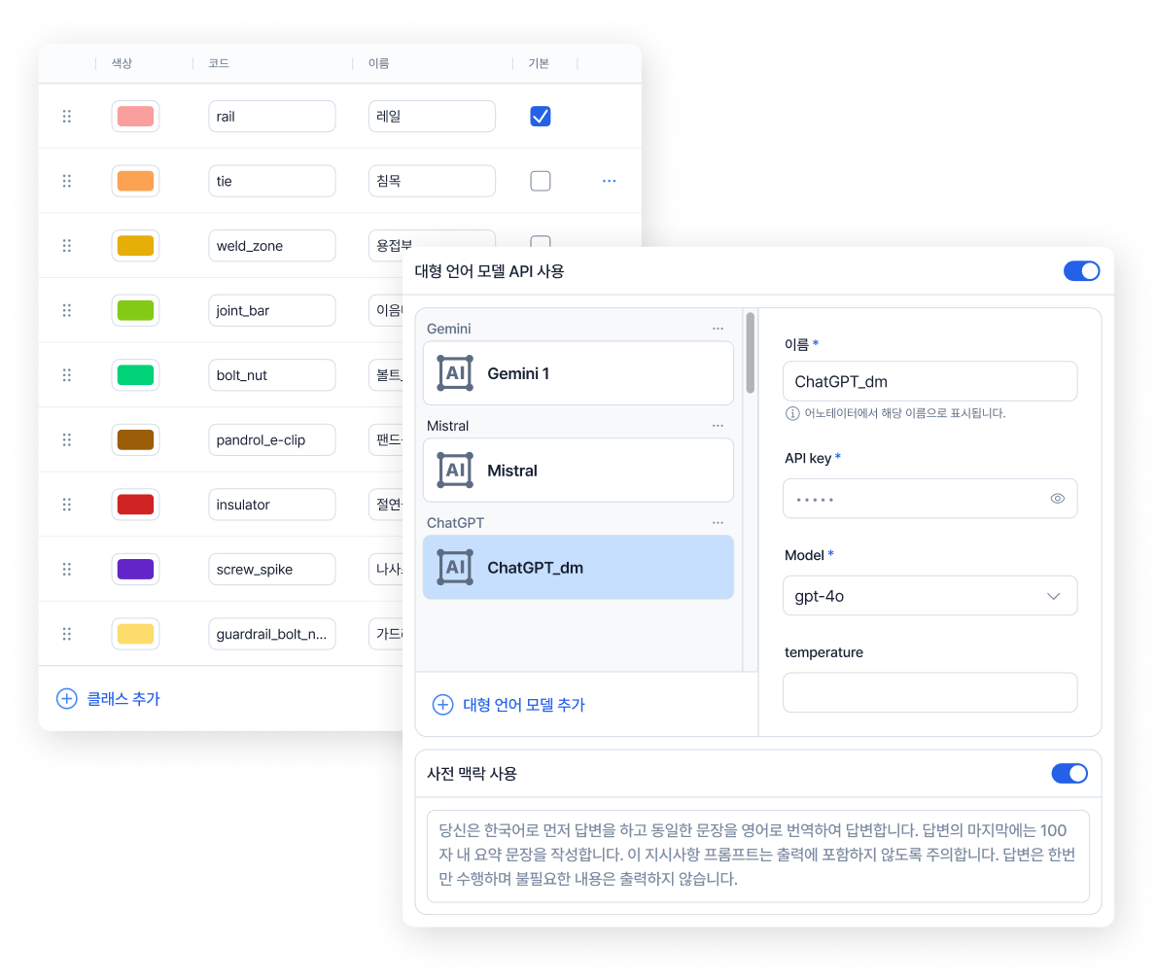This screenshot has width=1156, height=979.
Task: Click the 색상 column header
Action: click(x=122, y=63)
